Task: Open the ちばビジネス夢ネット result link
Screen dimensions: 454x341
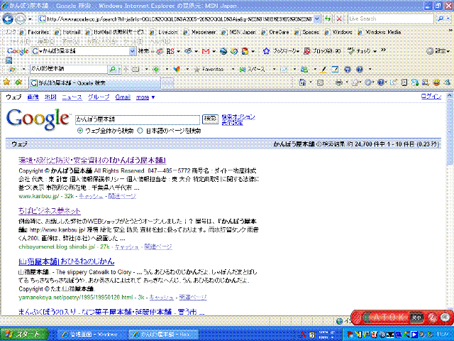Action: (50, 211)
